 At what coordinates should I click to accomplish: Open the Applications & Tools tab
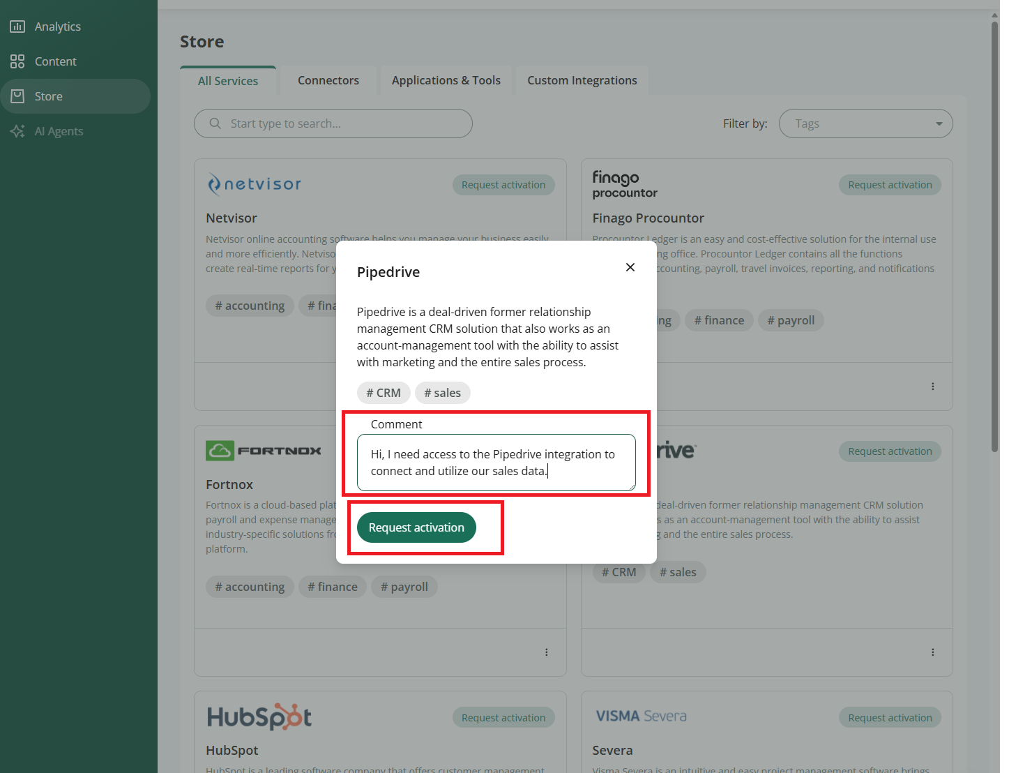click(x=446, y=80)
